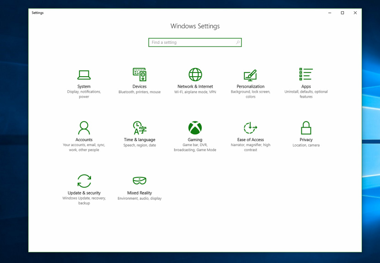Open the Apps list icon
The width and height of the screenshot is (380, 263).
306,74
